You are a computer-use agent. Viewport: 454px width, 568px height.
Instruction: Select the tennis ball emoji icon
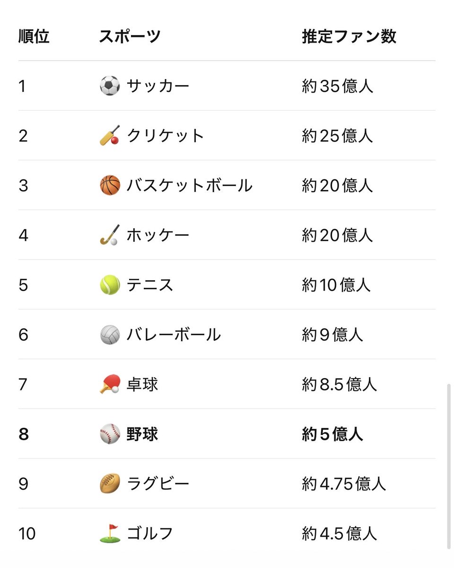tap(110, 285)
